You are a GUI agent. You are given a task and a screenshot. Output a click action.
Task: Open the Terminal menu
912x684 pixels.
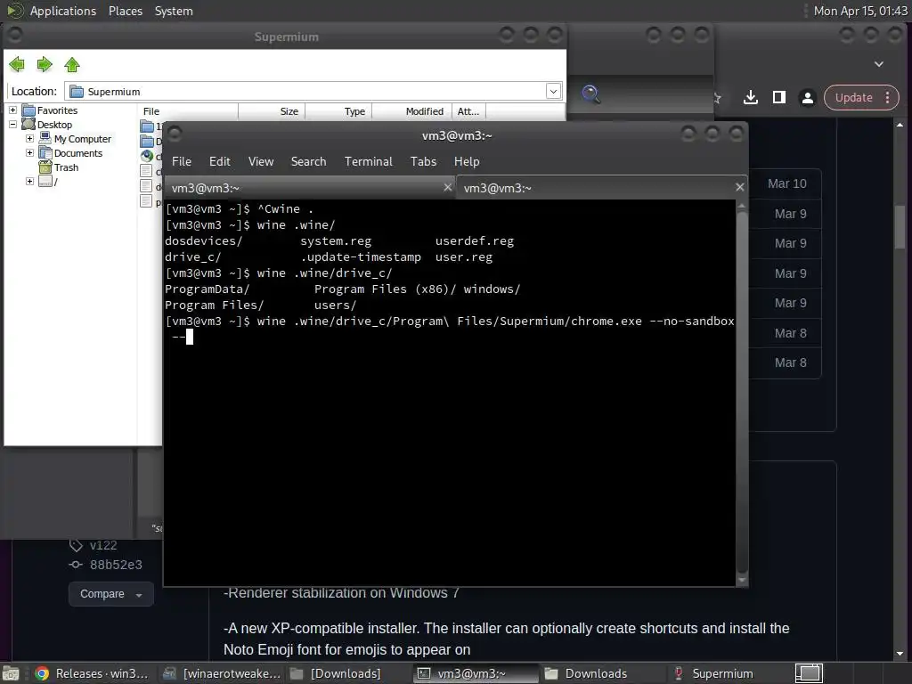pyautogui.click(x=368, y=162)
